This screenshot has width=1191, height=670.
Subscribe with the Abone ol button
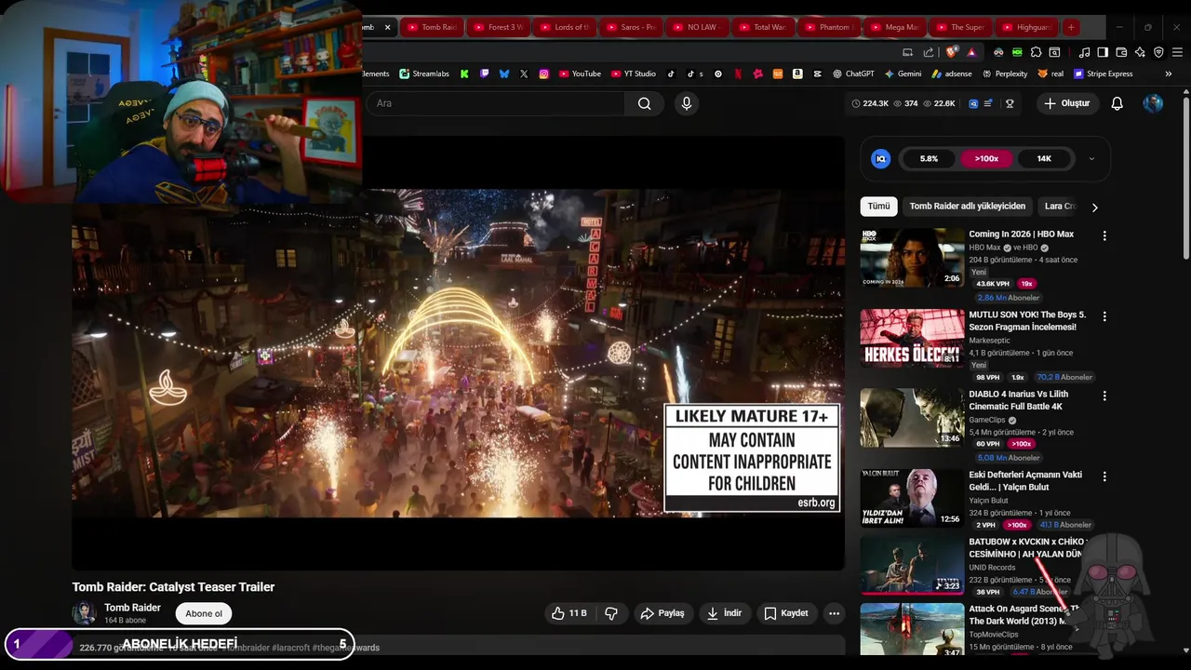(204, 613)
